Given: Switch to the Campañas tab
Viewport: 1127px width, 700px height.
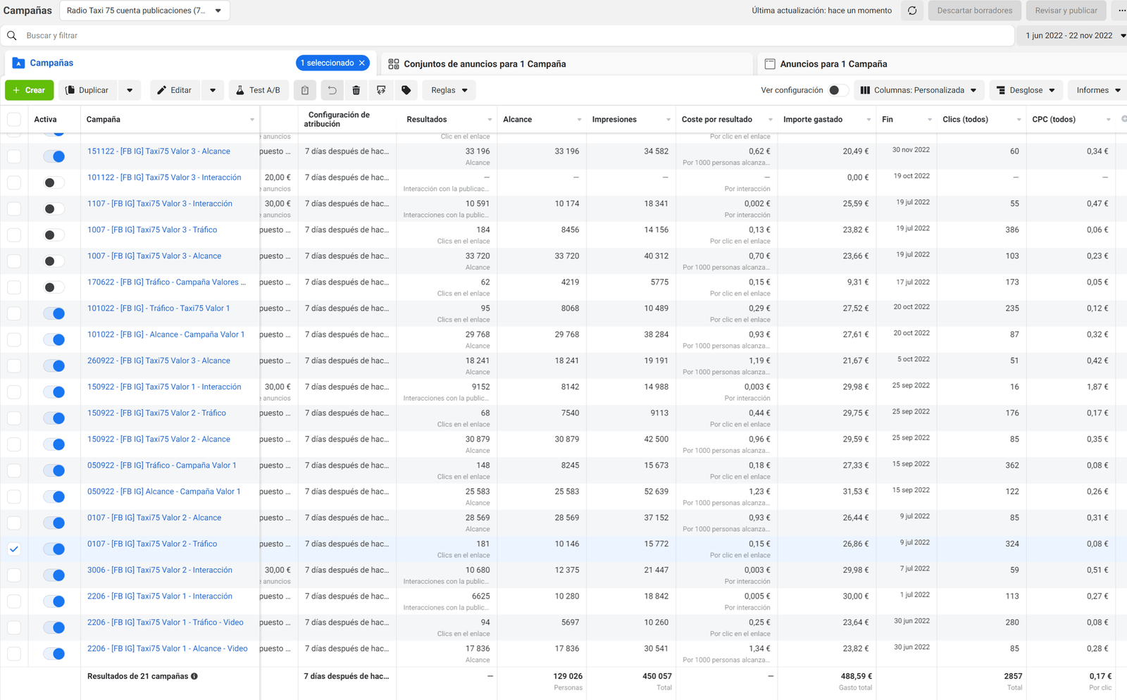Looking at the screenshot, I should (x=51, y=63).
